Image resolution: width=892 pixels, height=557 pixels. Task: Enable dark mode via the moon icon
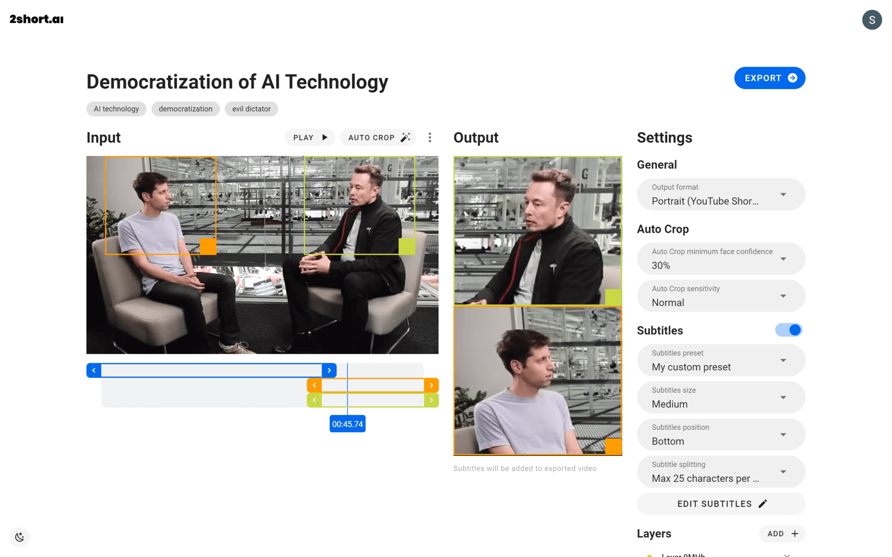pos(20,537)
